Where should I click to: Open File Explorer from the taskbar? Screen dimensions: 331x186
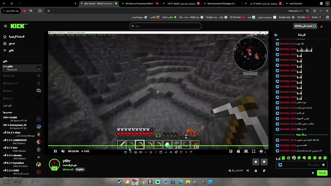pyautogui.click(x=188, y=182)
